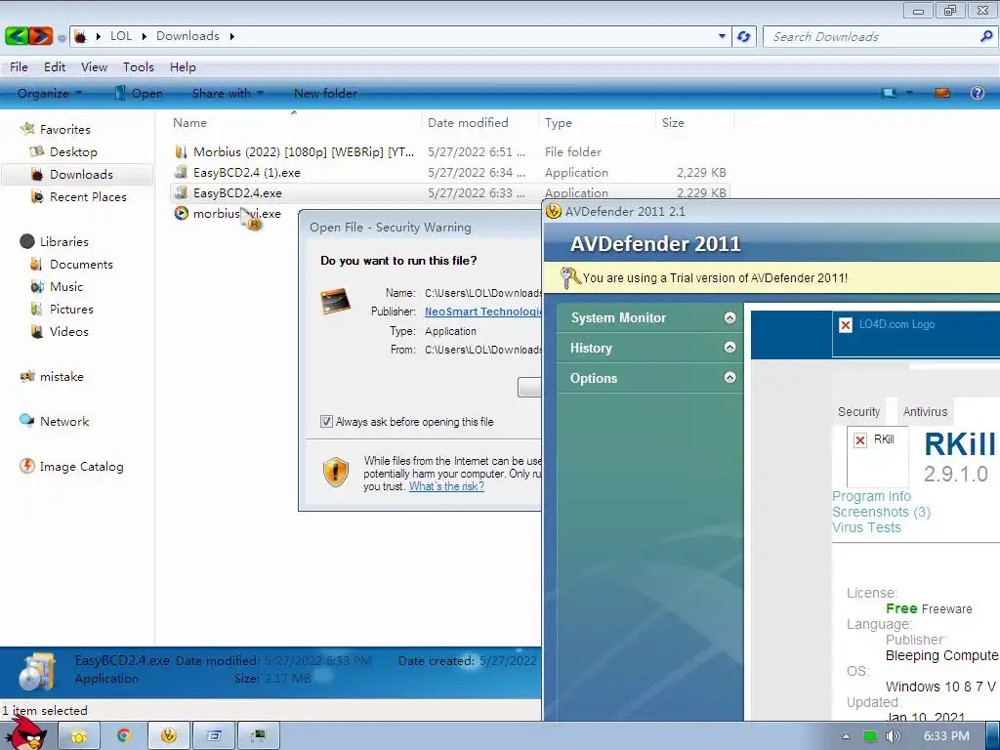
Task: Select the EasyBCD2.4.exe file
Action: (x=237, y=192)
